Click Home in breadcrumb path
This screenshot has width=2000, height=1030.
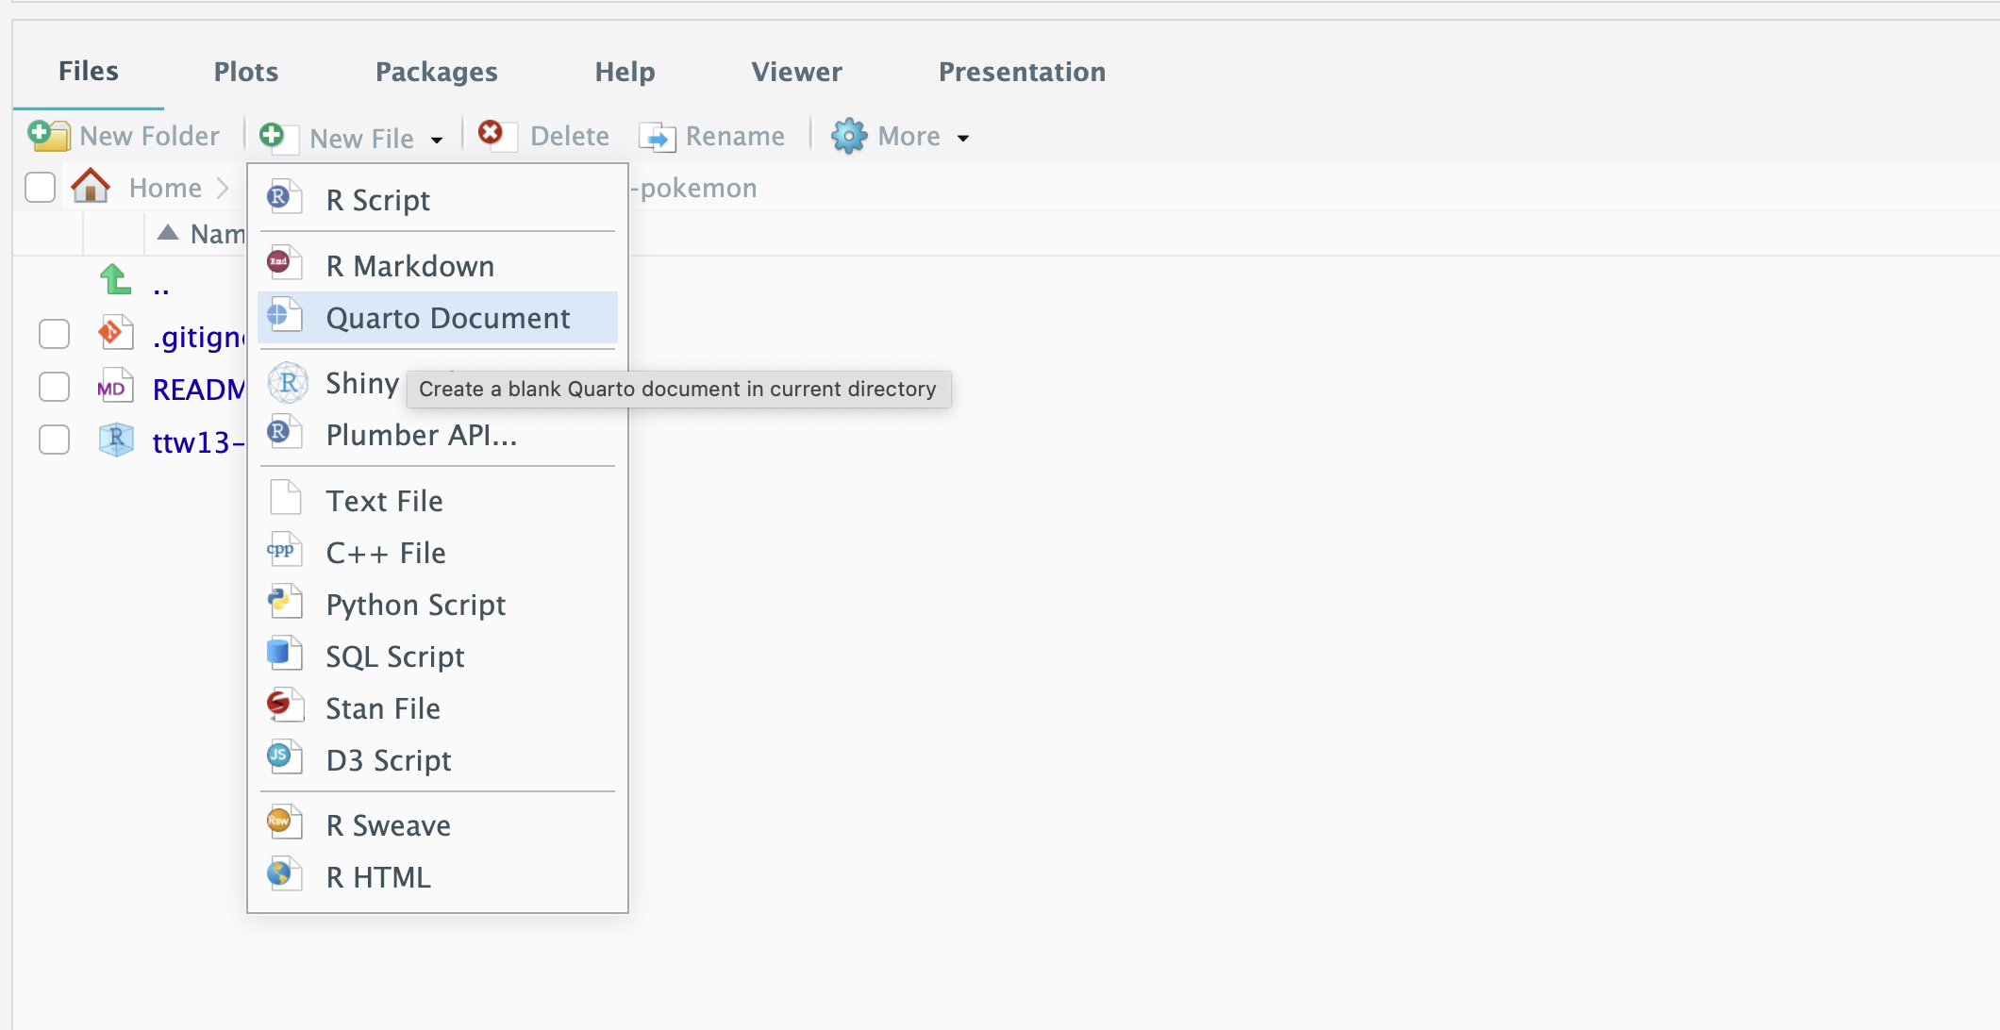click(165, 188)
